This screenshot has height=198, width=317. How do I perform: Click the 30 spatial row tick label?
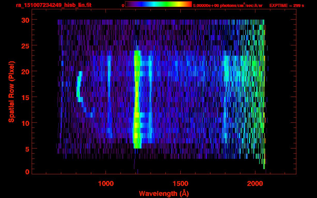[x=25, y=20]
